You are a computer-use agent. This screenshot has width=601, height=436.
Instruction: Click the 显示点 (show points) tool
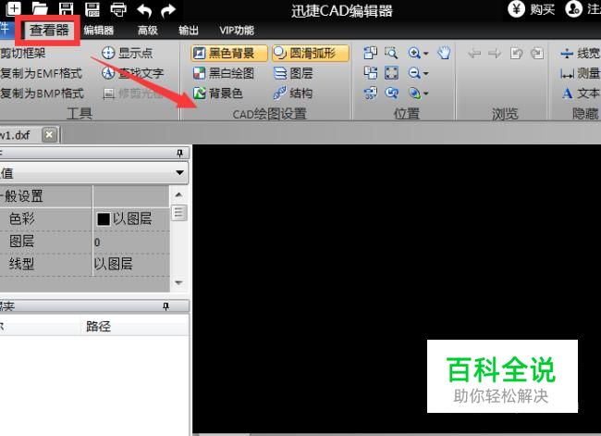click(x=128, y=53)
